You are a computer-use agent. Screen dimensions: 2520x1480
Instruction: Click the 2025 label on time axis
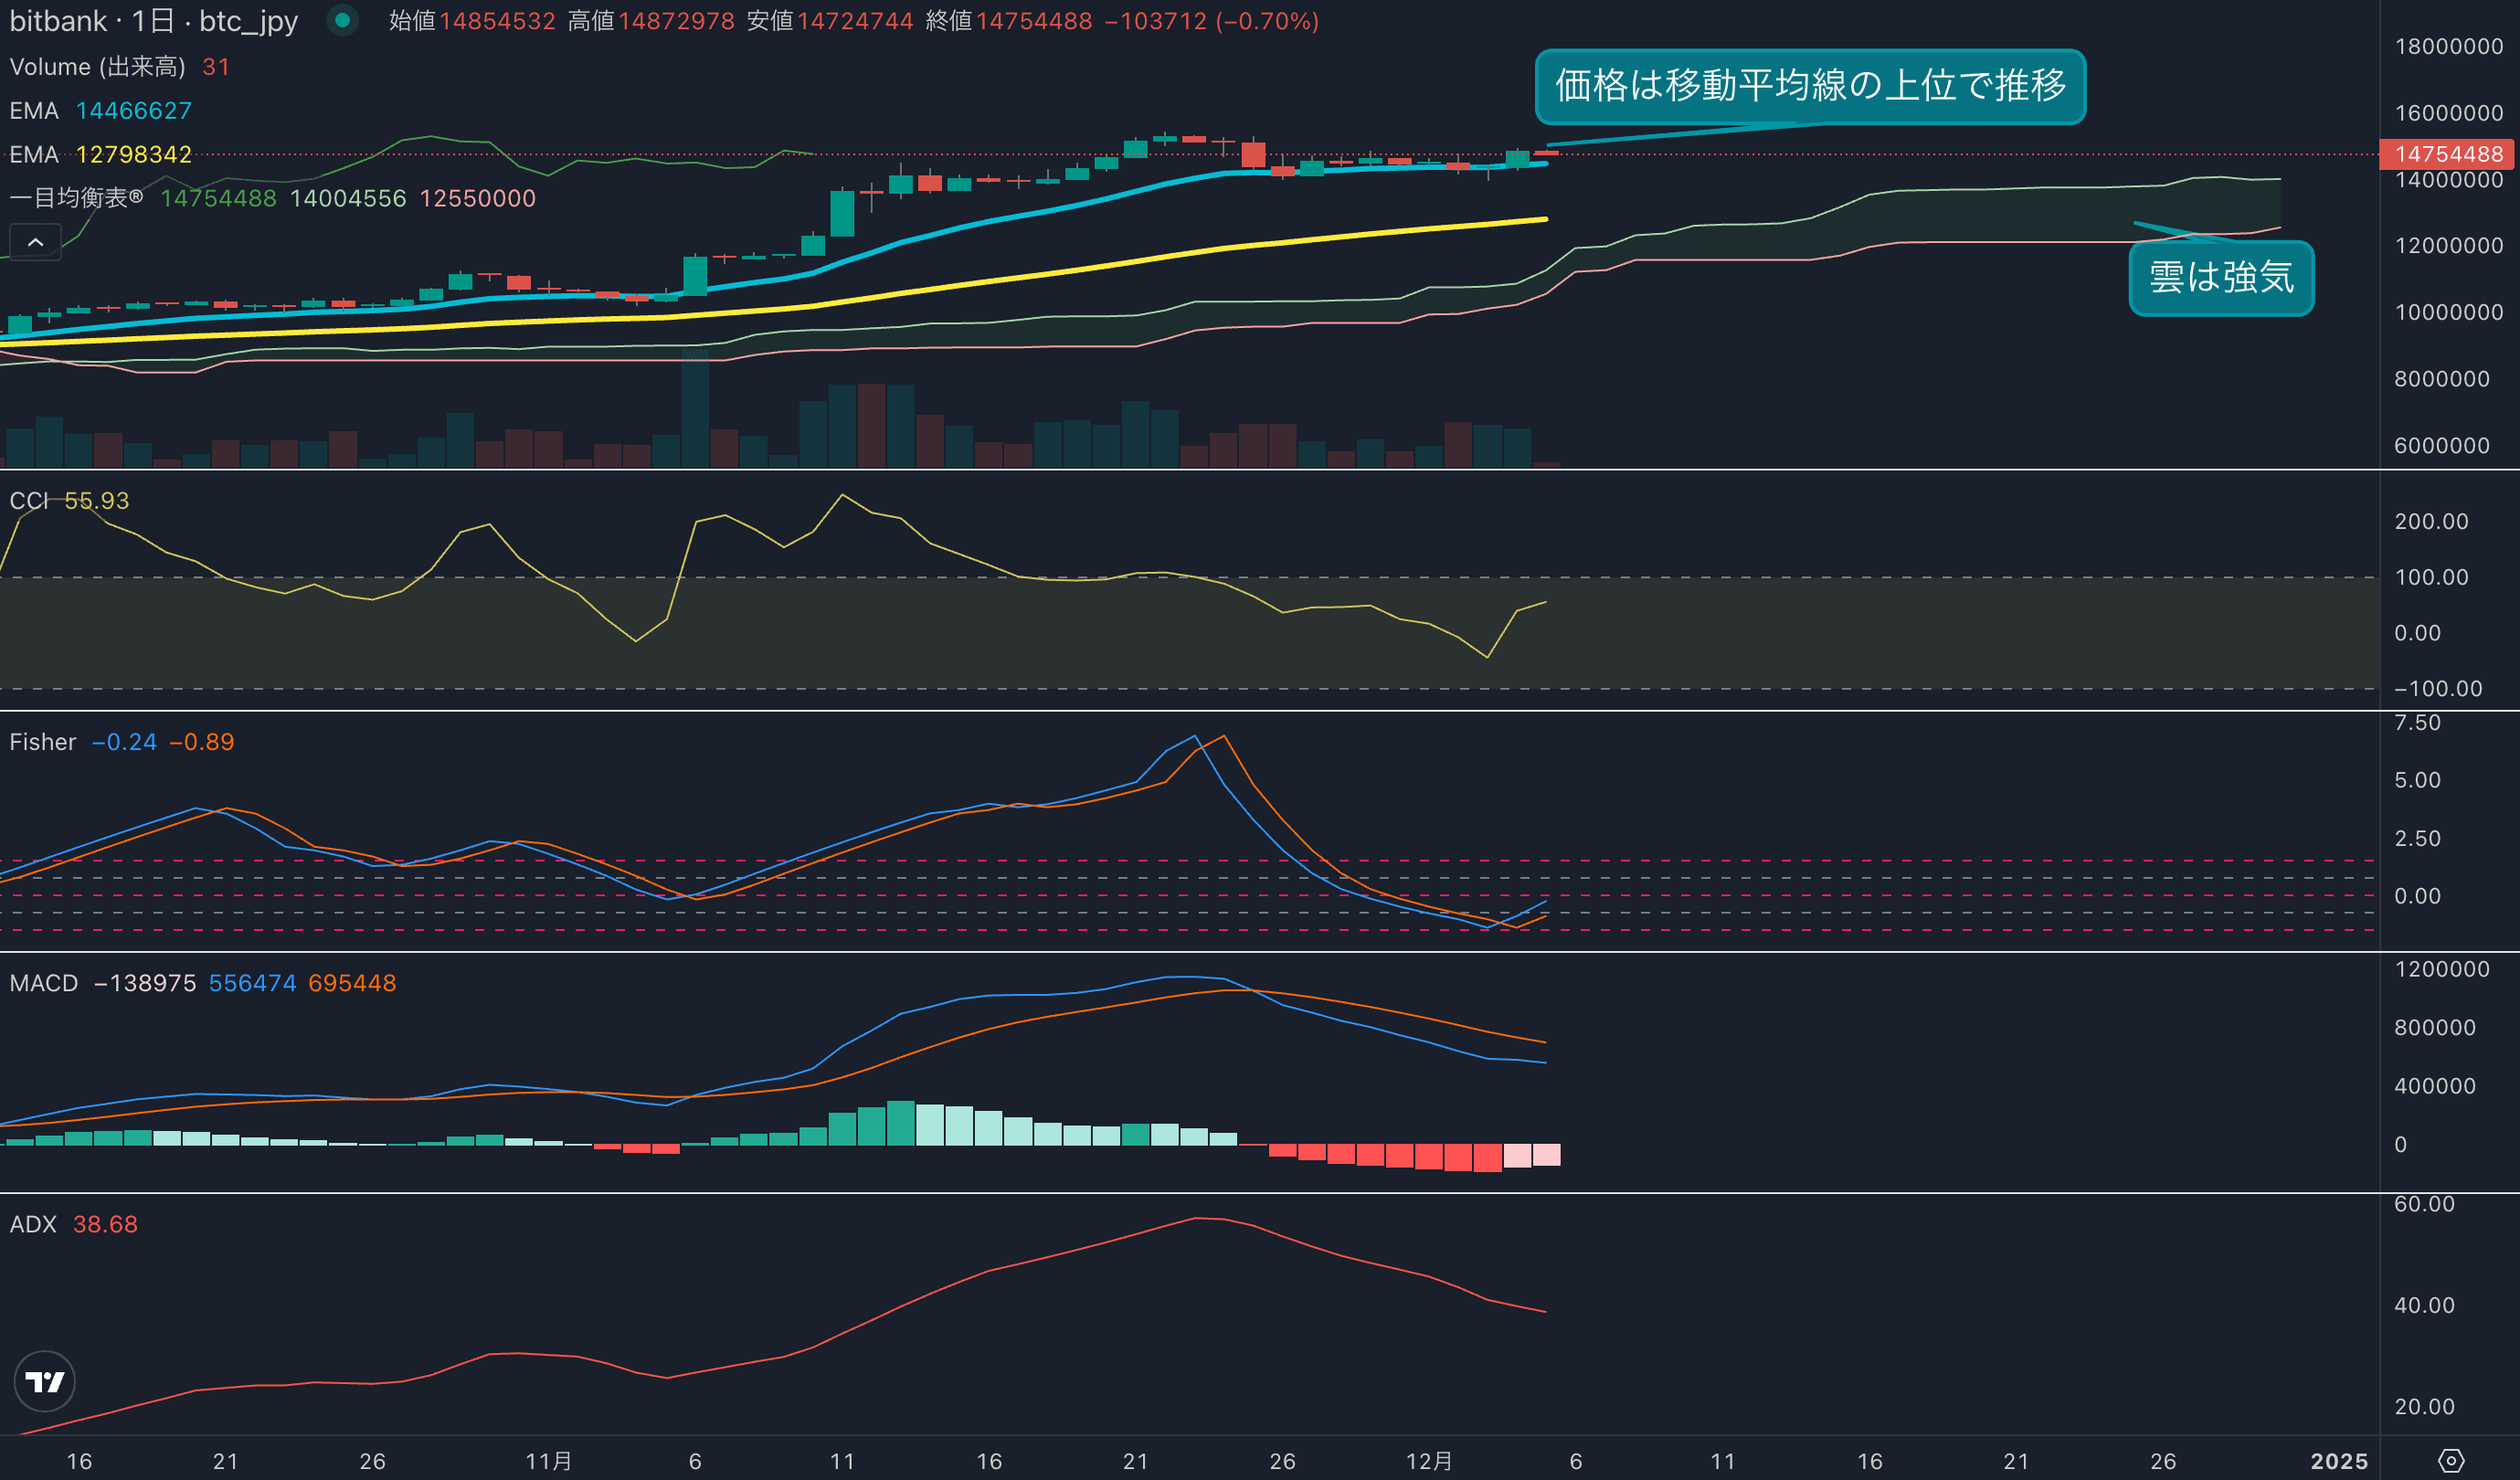[x=2338, y=1461]
